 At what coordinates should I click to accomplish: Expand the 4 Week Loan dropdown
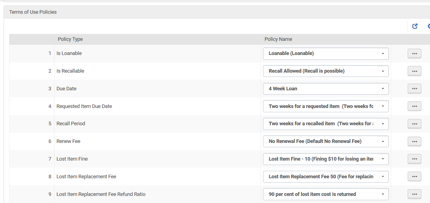click(326, 89)
